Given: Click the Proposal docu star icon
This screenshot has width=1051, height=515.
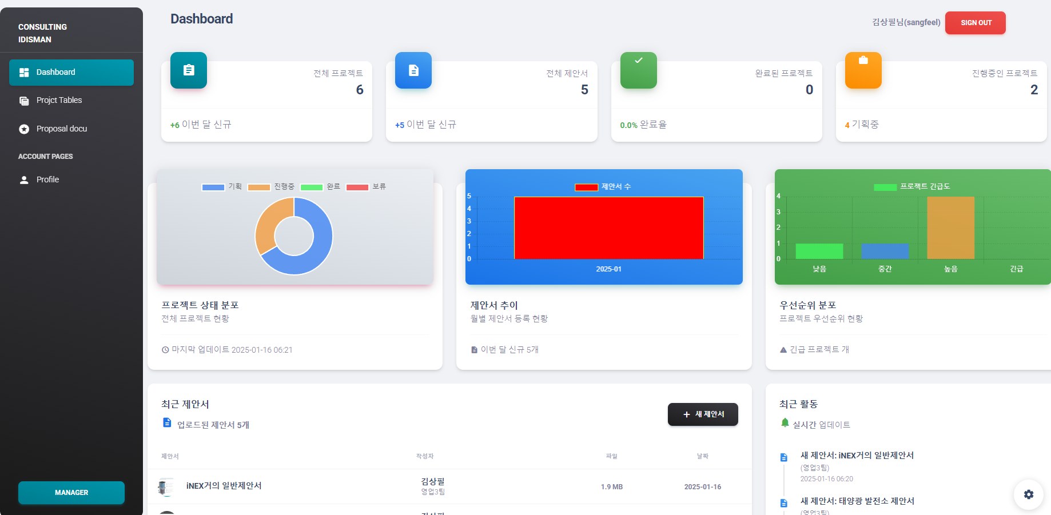Looking at the screenshot, I should click(x=24, y=129).
